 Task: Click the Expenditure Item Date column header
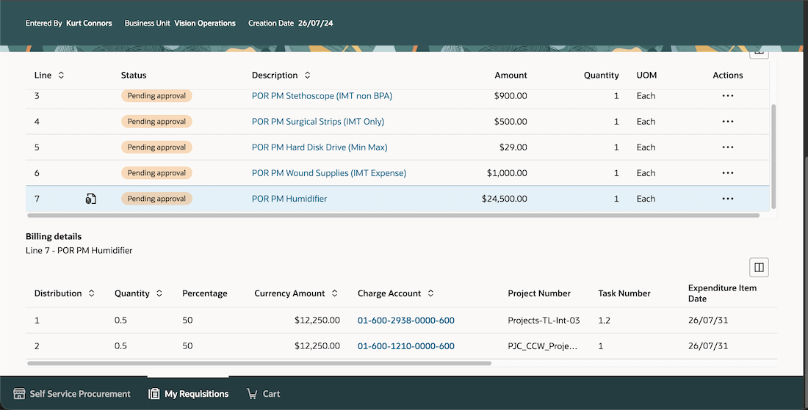pos(722,293)
